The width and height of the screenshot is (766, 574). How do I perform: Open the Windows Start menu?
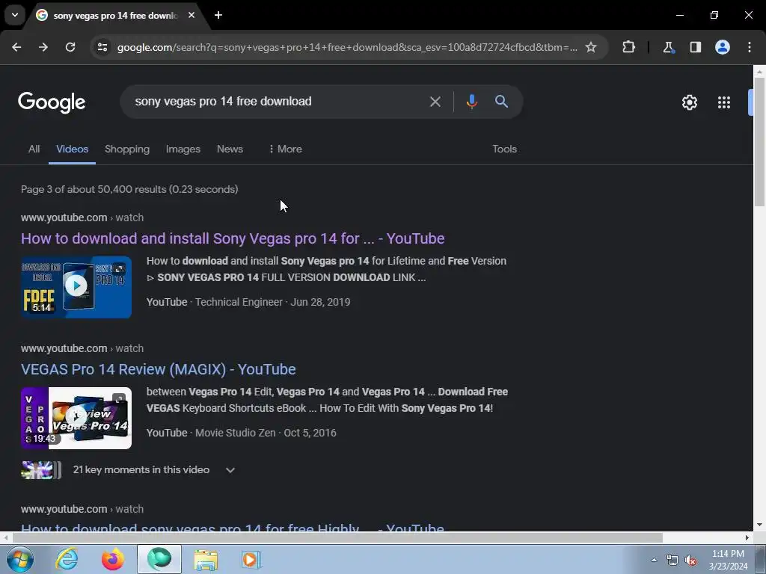pos(19,559)
